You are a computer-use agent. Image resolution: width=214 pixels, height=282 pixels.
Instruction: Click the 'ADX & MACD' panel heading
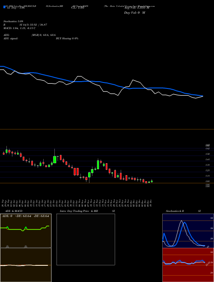point(14,211)
